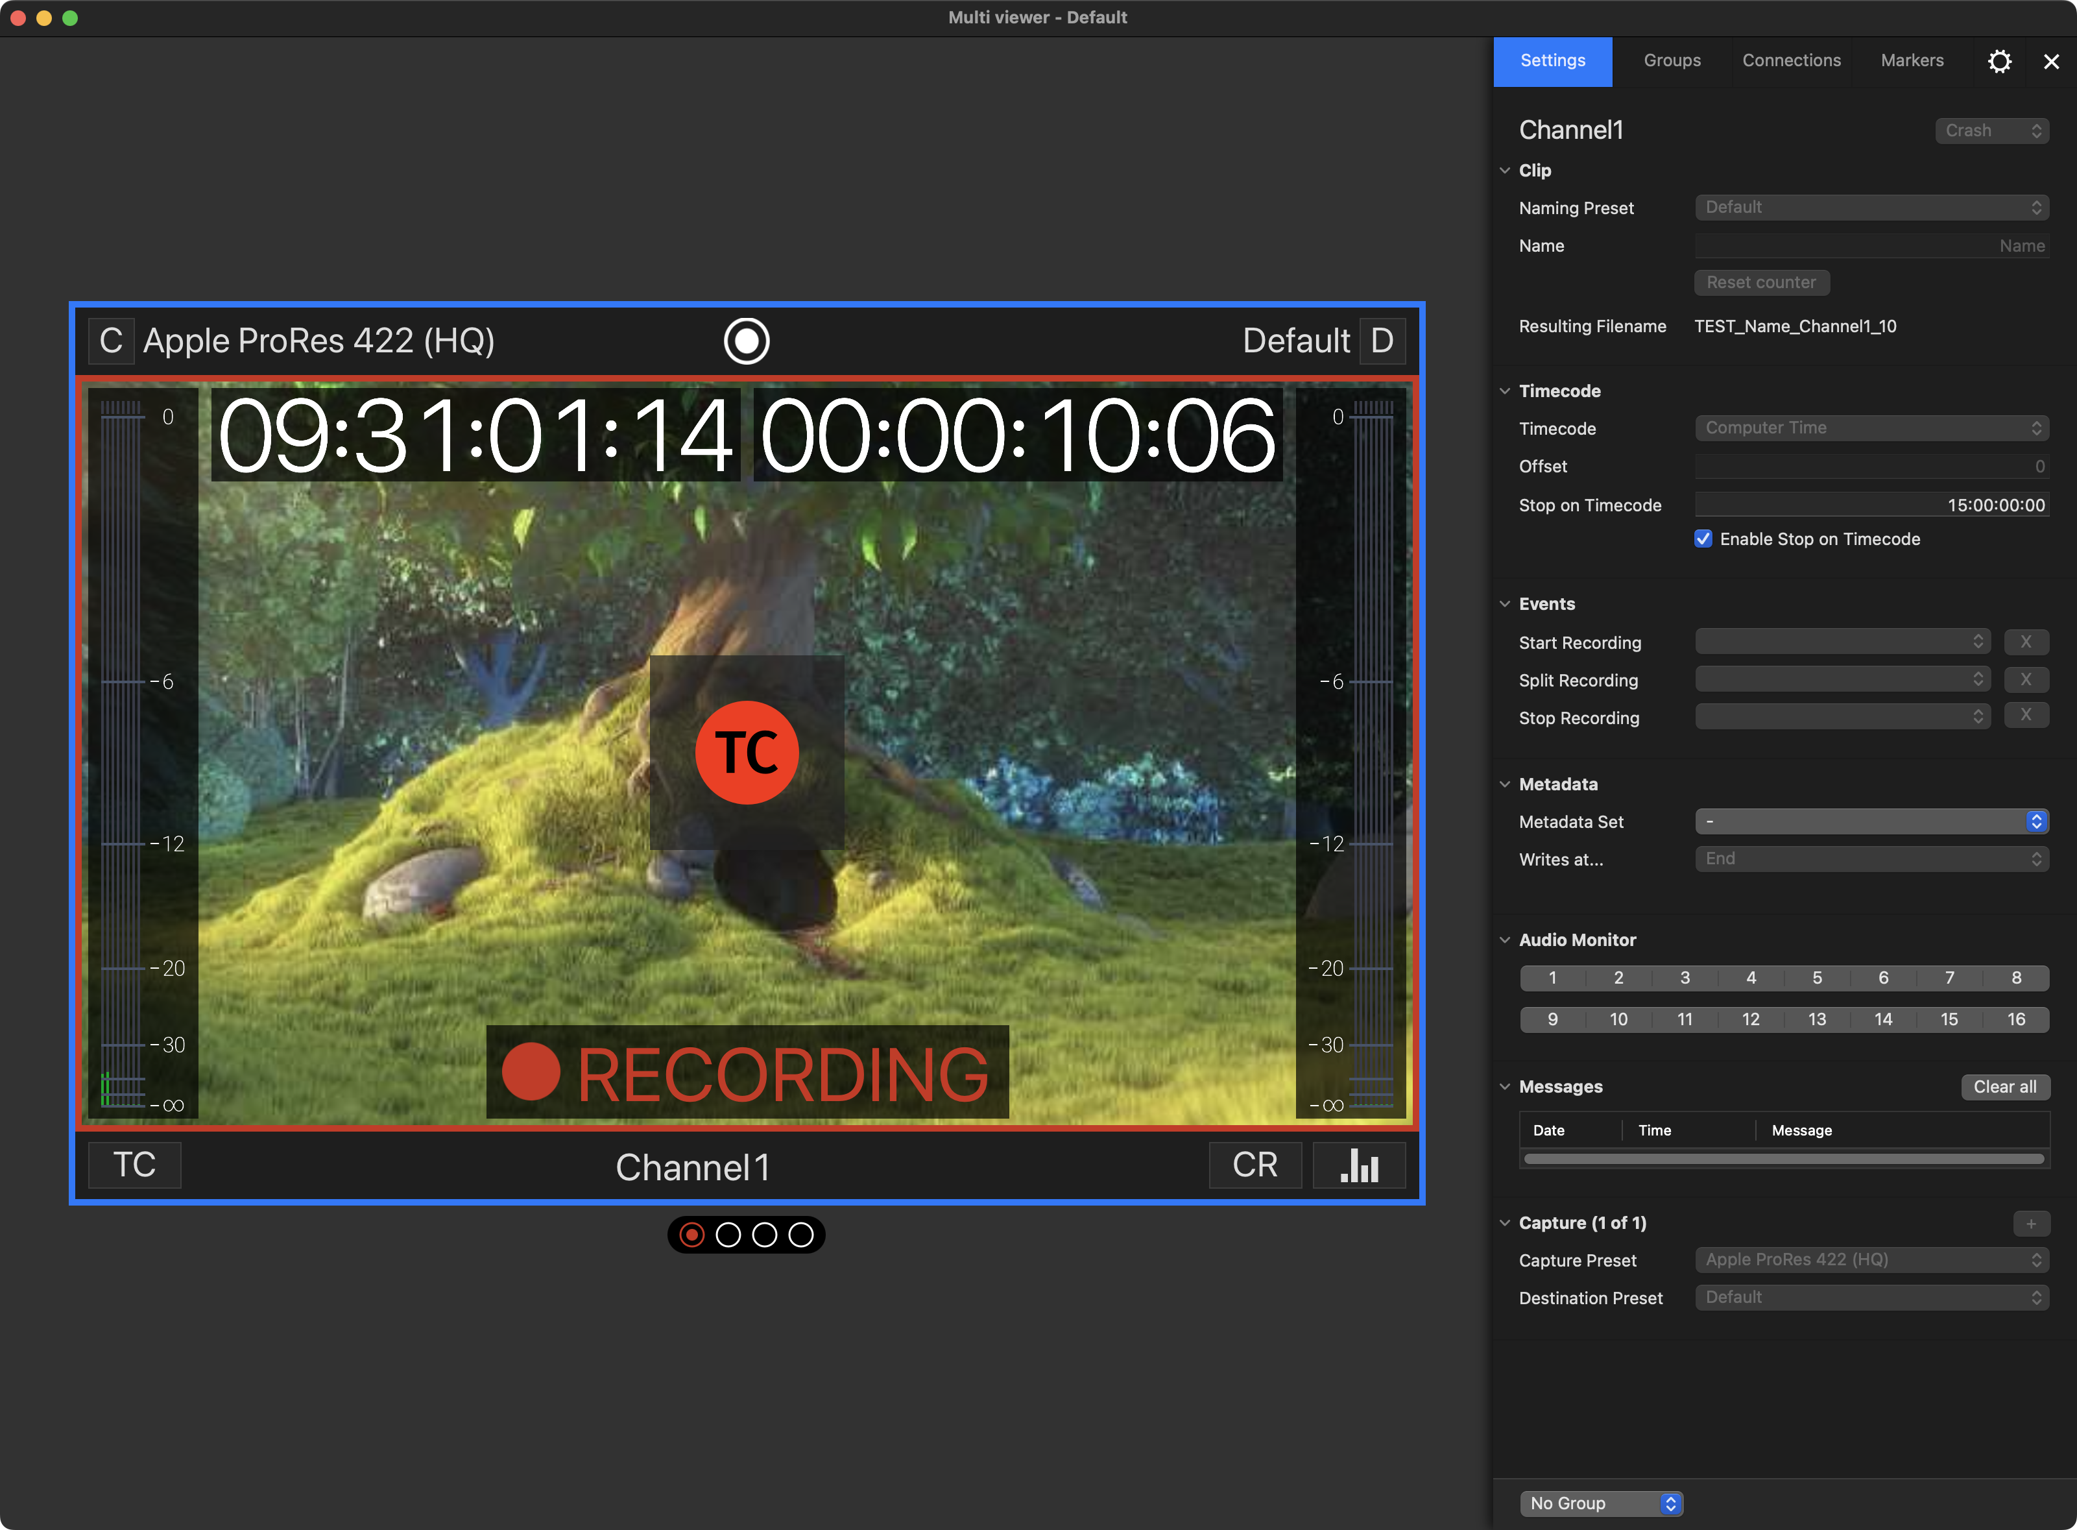Select the third page indicator dot
The height and width of the screenshot is (1530, 2077).
pyautogui.click(x=765, y=1235)
